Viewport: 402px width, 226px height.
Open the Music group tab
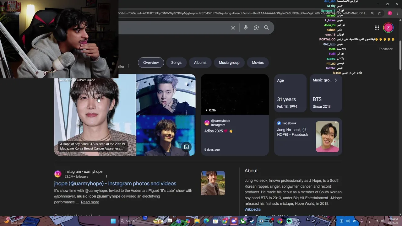pos(229,62)
